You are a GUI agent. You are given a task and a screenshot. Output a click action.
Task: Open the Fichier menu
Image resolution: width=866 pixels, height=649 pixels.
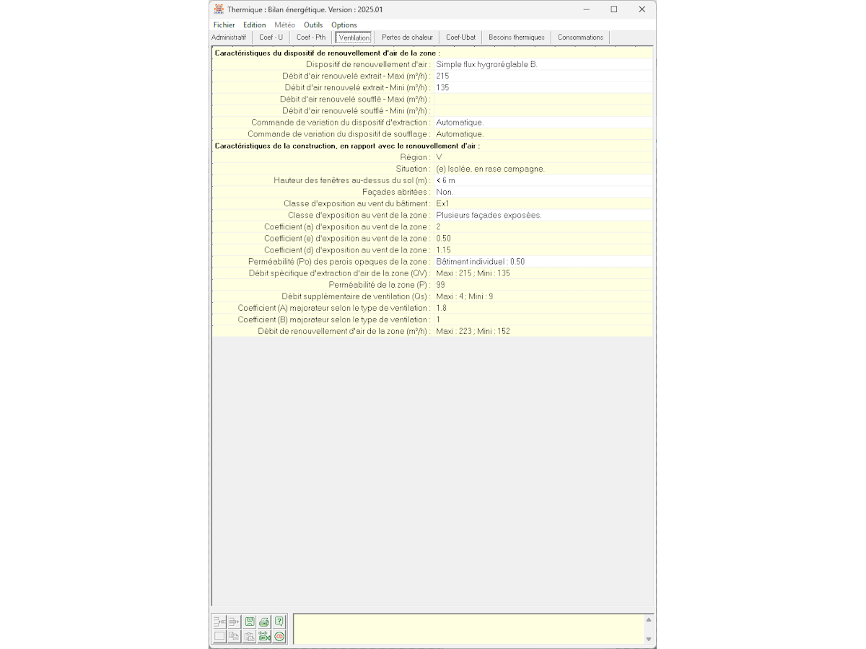[x=224, y=25]
